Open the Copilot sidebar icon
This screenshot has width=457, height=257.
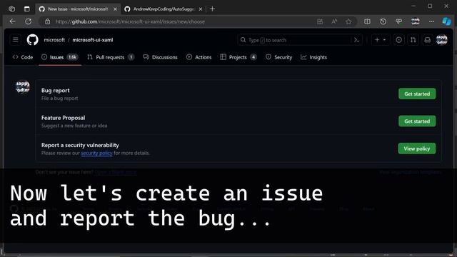coord(447,21)
